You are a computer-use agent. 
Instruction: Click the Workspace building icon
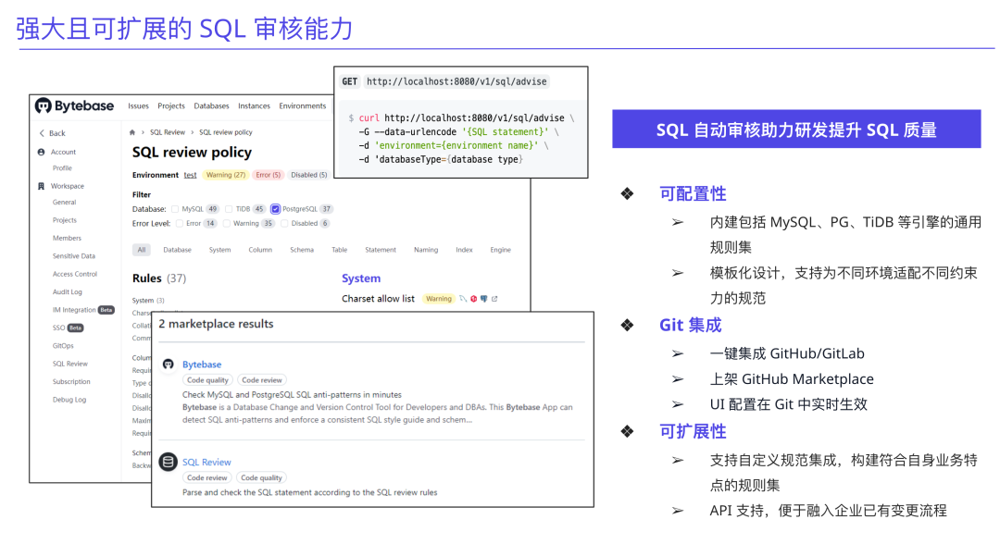(x=42, y=186)
